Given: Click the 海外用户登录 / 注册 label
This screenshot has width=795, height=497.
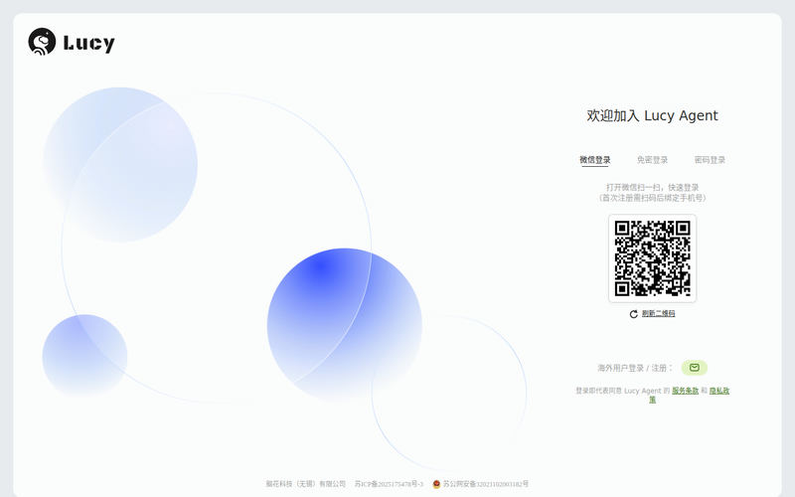Looking at the screenshot, I should (x=635, y=368).
